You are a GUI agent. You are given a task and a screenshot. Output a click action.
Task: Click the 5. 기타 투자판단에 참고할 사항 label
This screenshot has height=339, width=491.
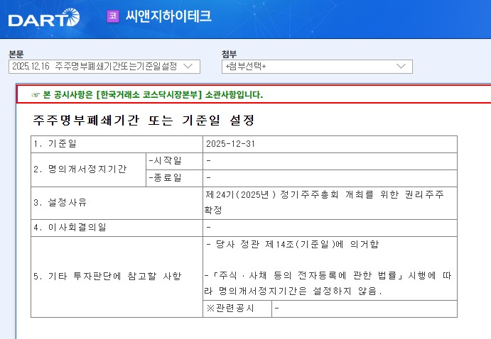[107, 276]
